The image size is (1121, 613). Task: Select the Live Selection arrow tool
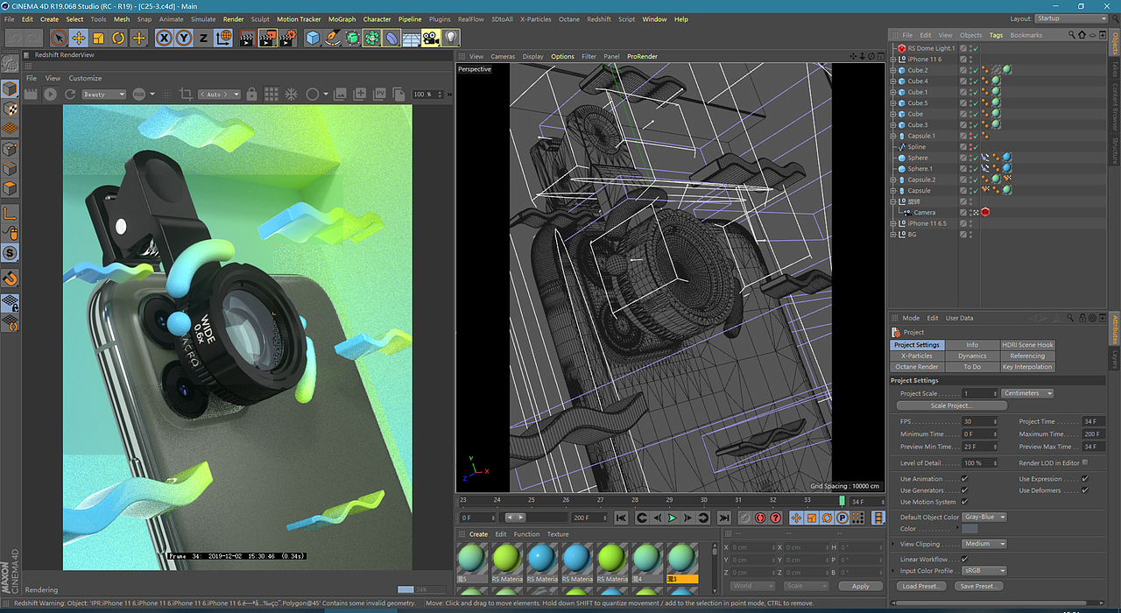59,38
